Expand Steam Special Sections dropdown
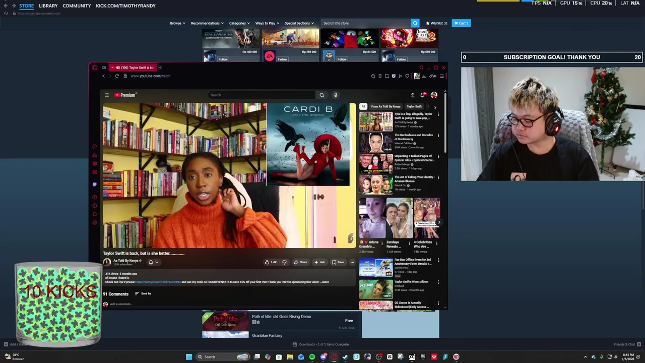 point(299,23)
